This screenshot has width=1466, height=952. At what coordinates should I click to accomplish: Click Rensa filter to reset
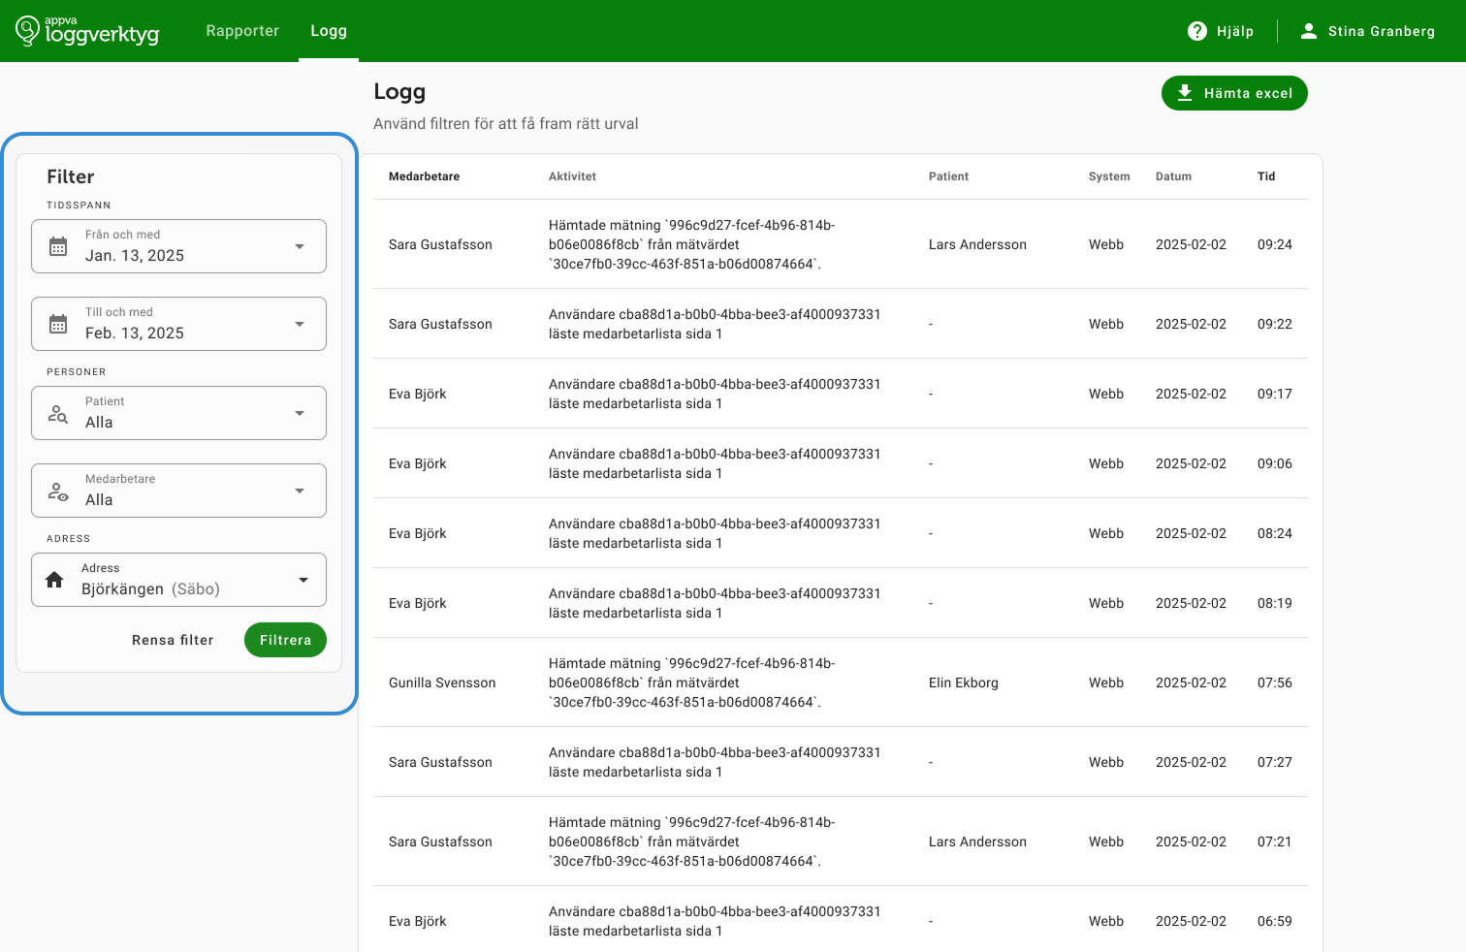pyautogui.click(x=173, y=640)
